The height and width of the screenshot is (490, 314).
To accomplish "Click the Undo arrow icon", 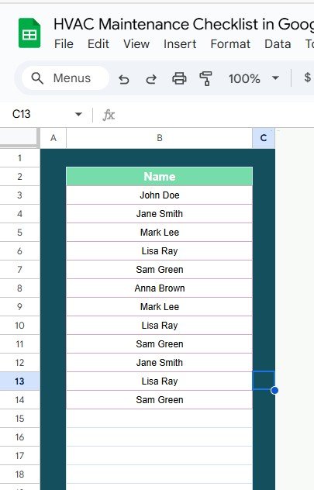I will tap(124, 78).
